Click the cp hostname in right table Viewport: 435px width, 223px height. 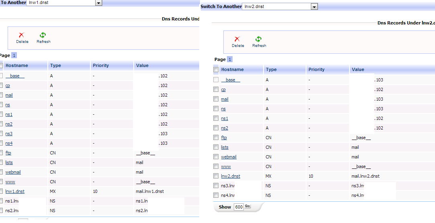click(x=223, y=89)
